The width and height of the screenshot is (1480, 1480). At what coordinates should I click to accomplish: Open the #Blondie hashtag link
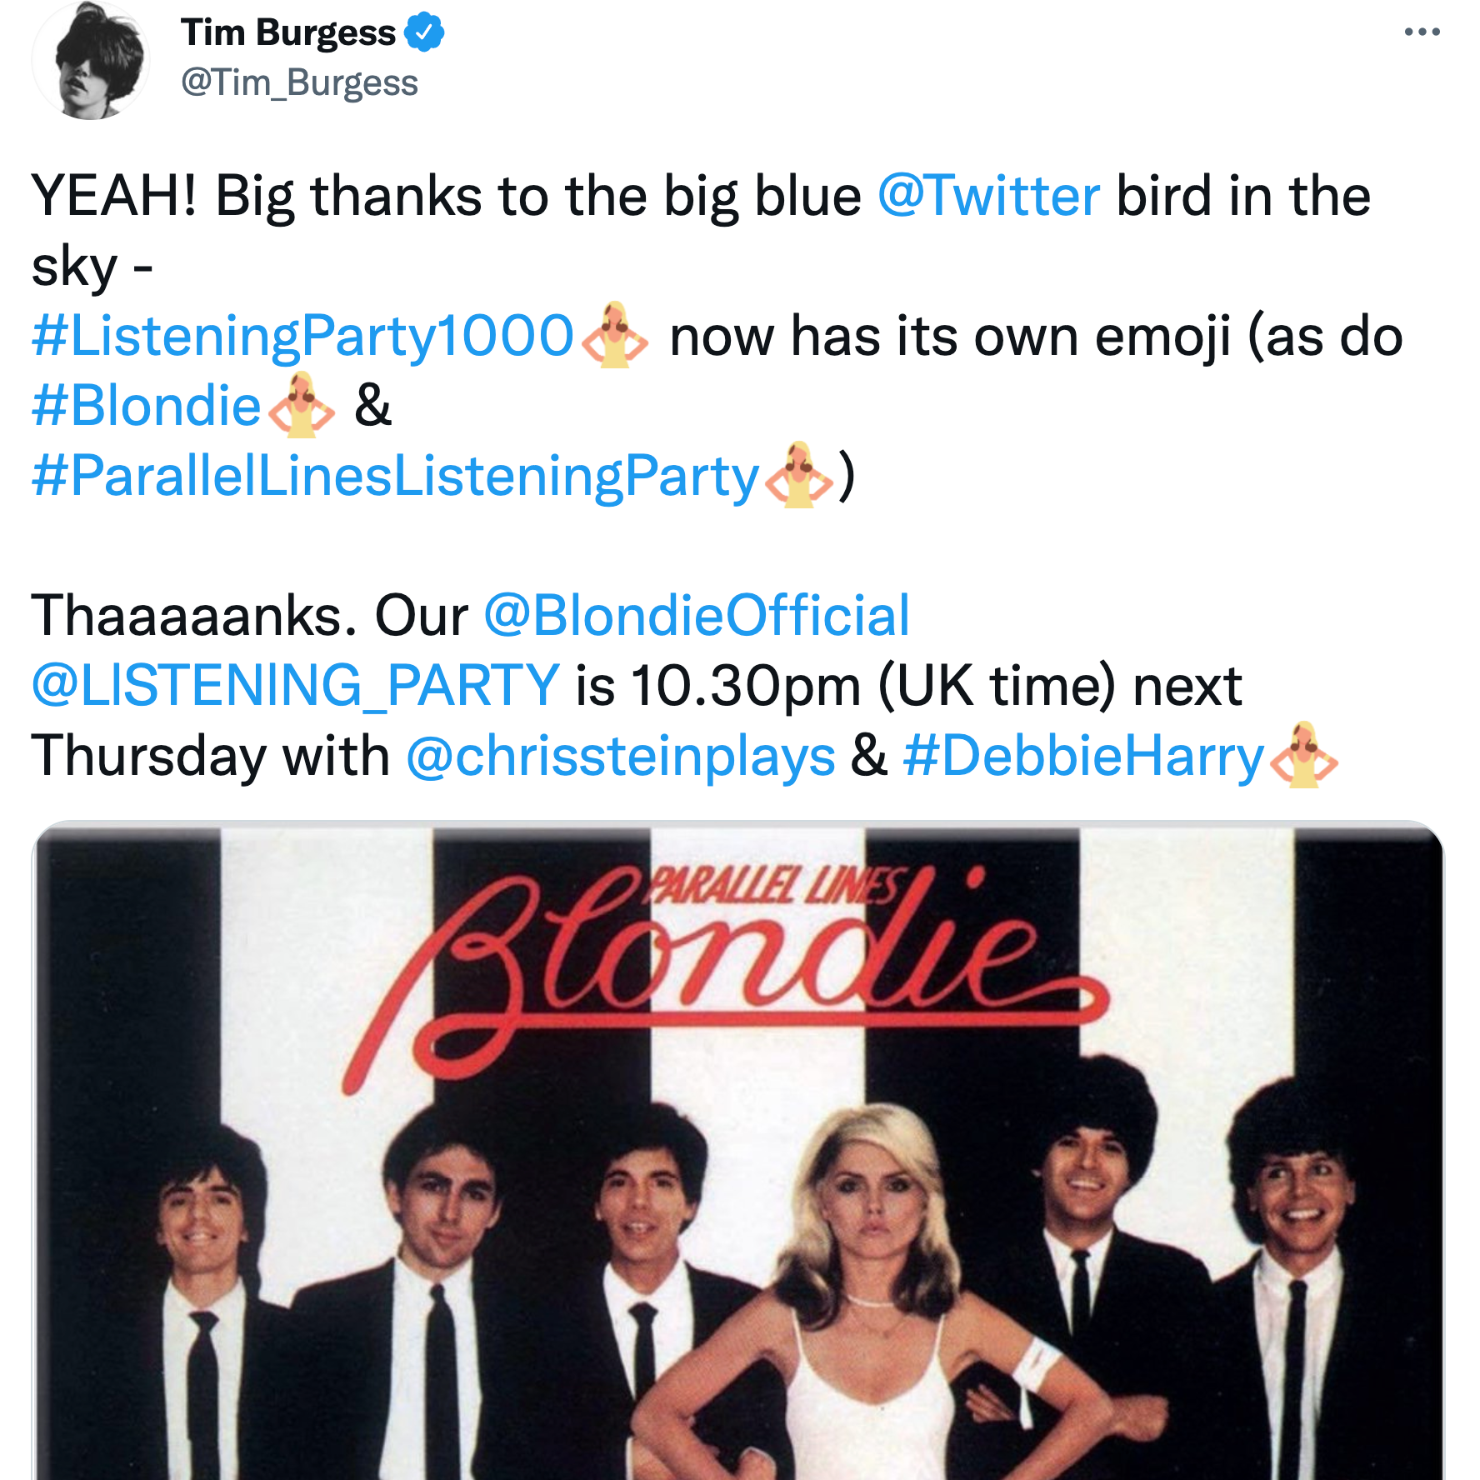click(x=147, y=406)
